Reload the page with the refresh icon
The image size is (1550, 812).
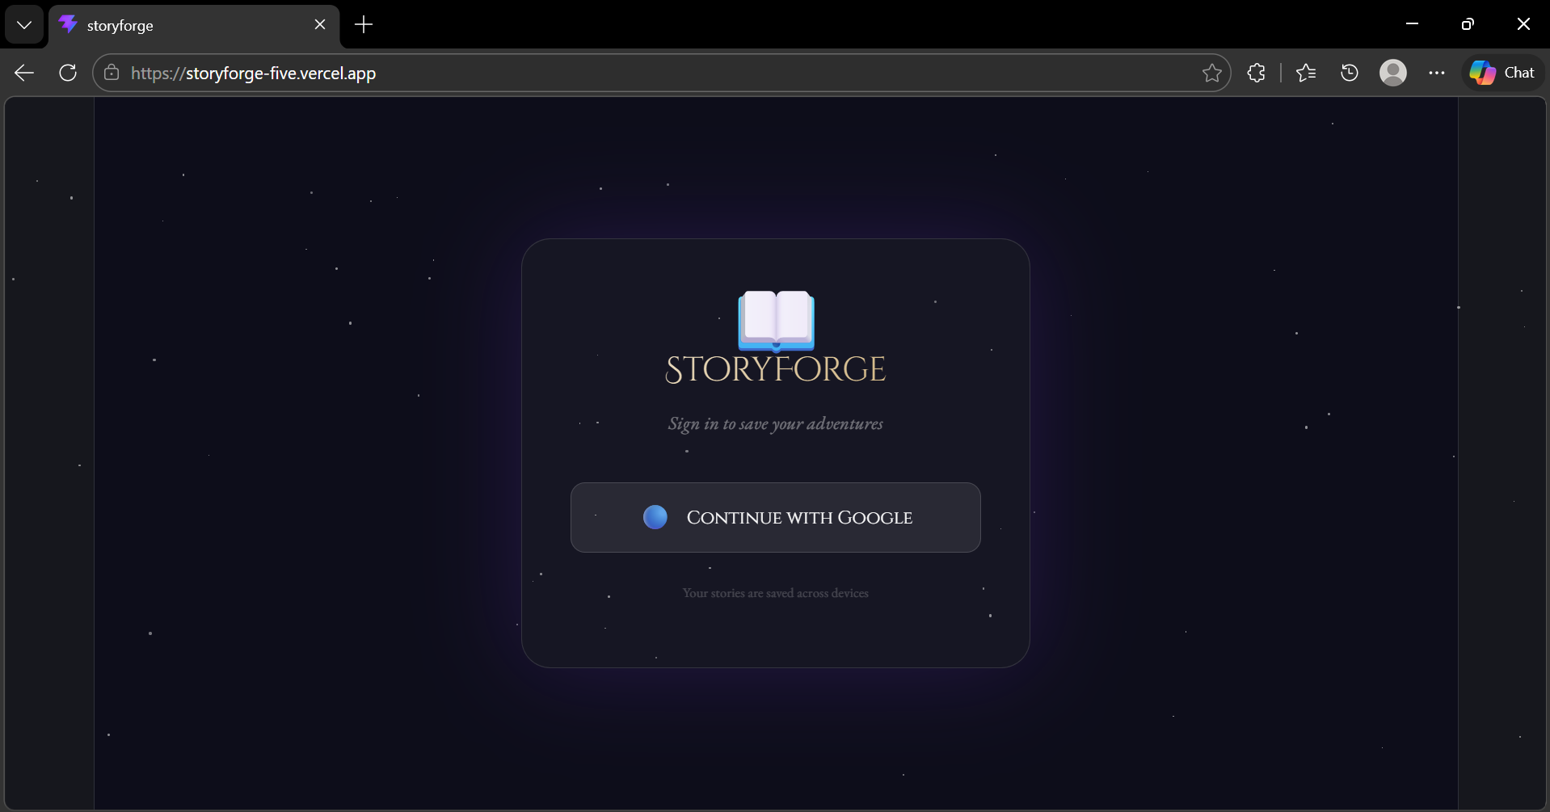click(68, 73)
